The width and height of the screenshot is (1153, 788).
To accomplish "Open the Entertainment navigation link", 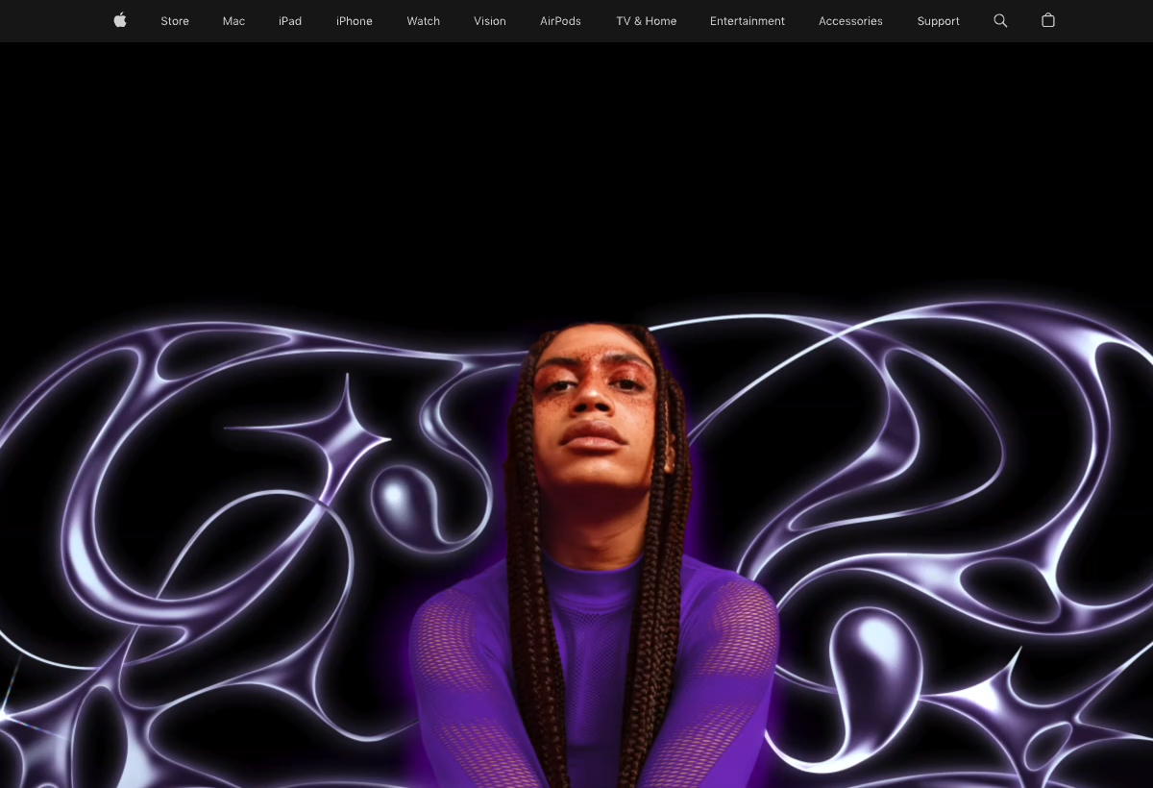I will tap(748, 21).
